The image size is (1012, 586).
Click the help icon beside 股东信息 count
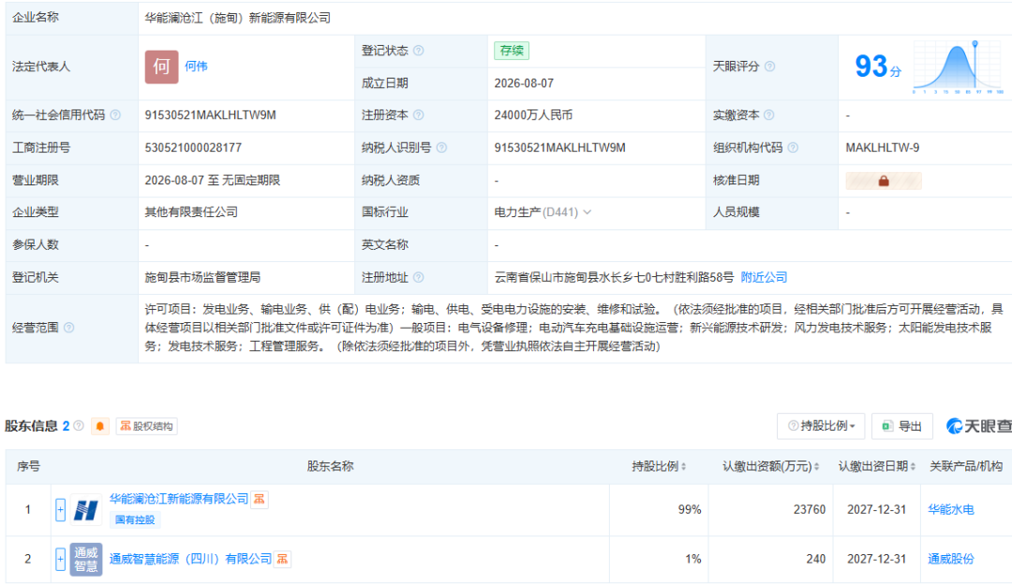[79, 426]
